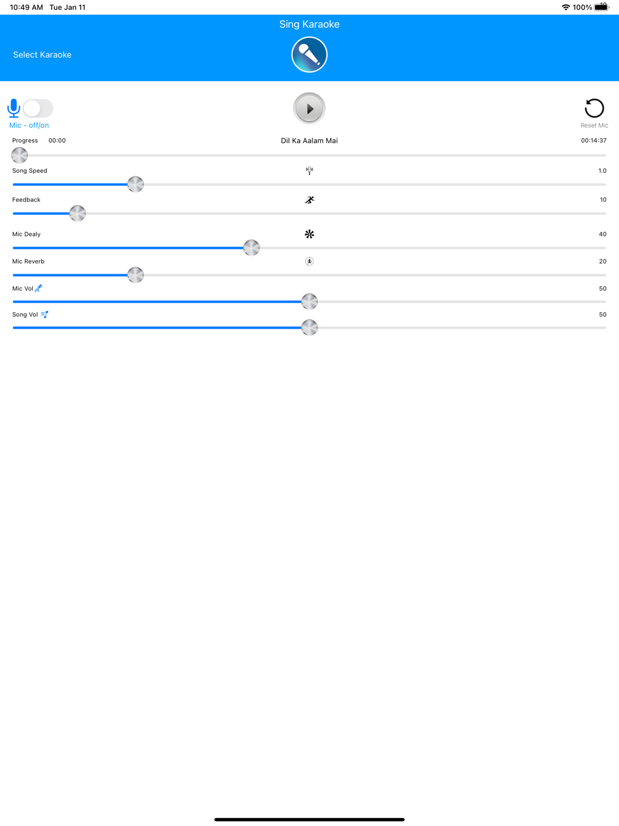Toggle the Mic off/on switch
619x826 pixels.
[38, 108]
